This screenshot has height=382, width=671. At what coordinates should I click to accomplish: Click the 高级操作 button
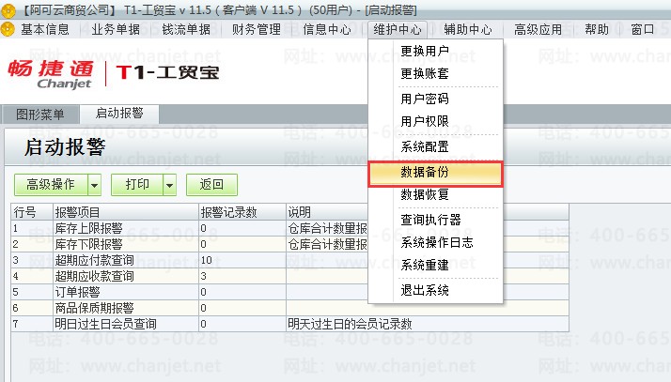tap(51, 185)
